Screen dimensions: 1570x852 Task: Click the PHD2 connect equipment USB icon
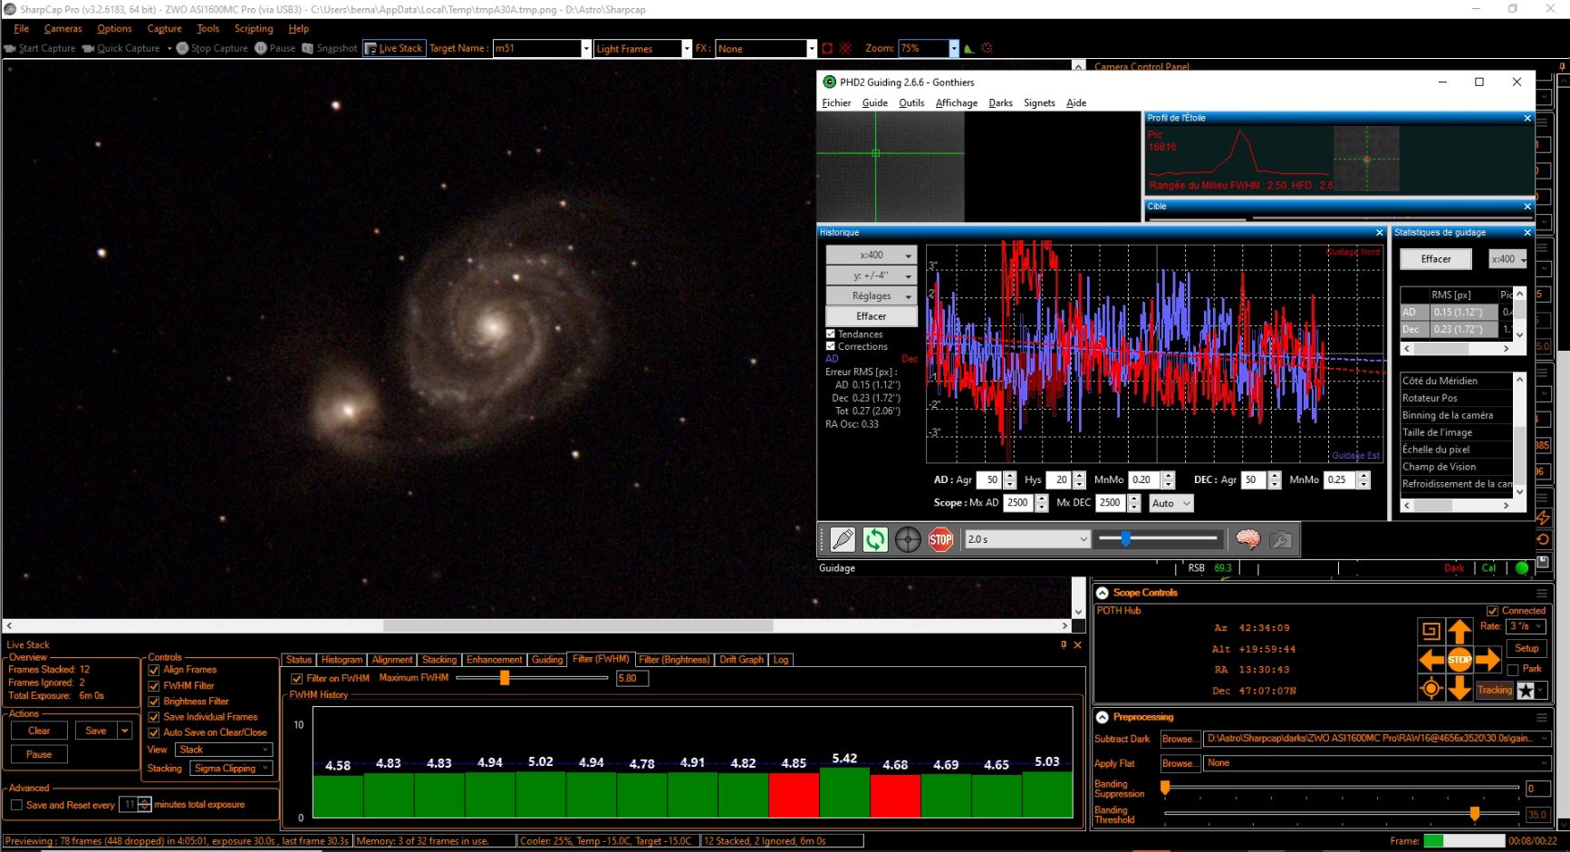(843, 540)
